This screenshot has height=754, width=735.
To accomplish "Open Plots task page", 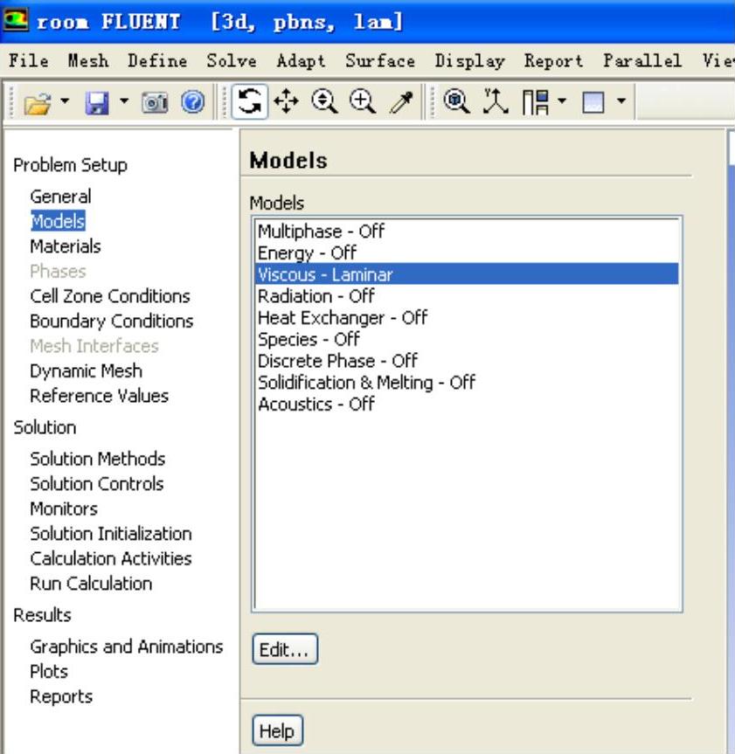I will coord(49,671).
